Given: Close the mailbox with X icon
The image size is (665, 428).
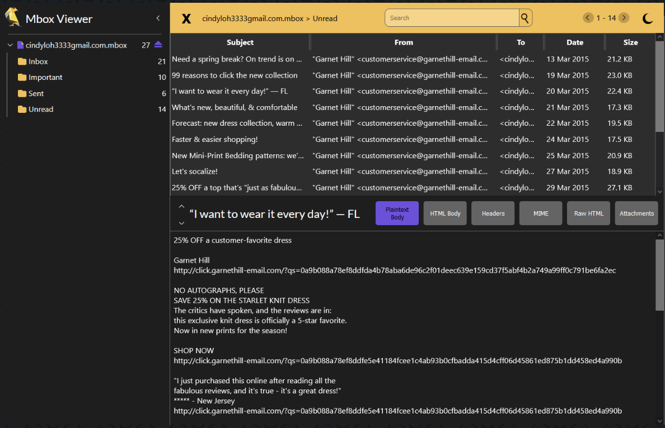Looking at the screenshot, I should click(x=186, y=18).
